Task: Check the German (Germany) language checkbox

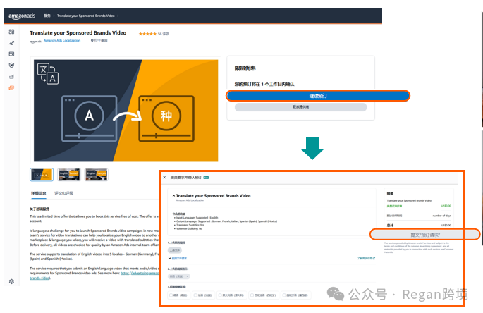Action: click(171, 295)
